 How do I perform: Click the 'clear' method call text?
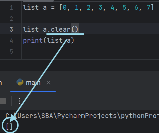click(61, 29)
